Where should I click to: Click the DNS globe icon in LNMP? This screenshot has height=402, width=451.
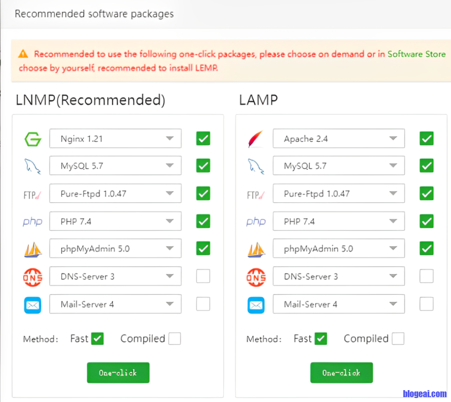(33, 277)
